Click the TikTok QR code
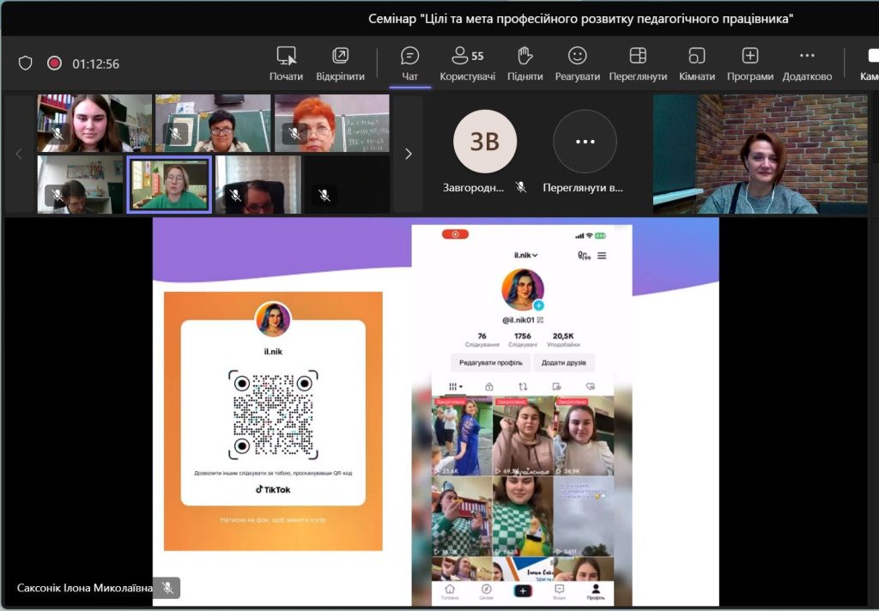 (x=273, y=414)
